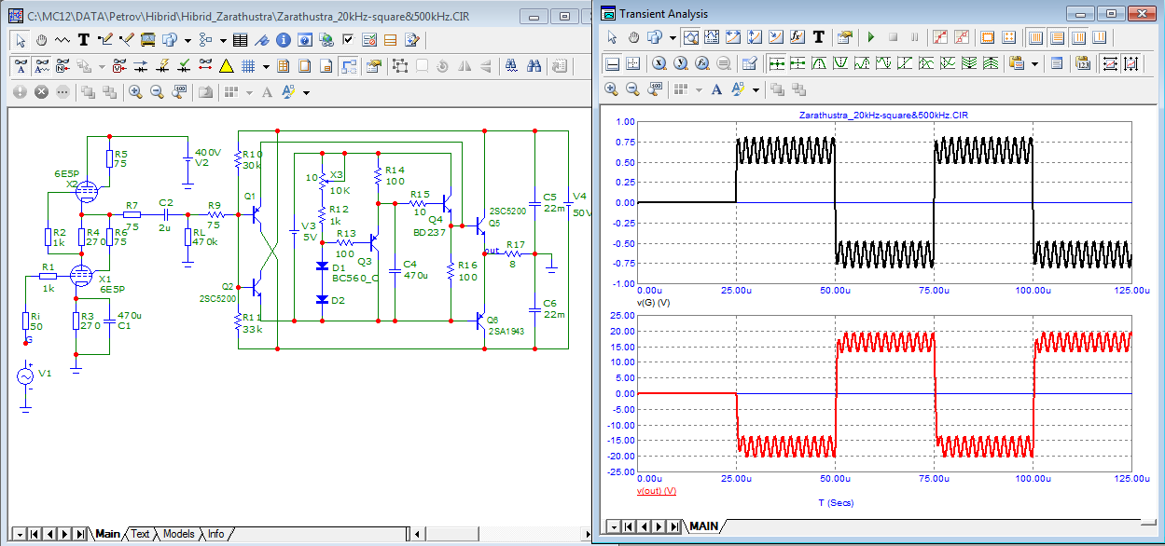Click the yellow warning triangle icon
The width and height of the screenshot is (1165, 546).
pos(226,66)
